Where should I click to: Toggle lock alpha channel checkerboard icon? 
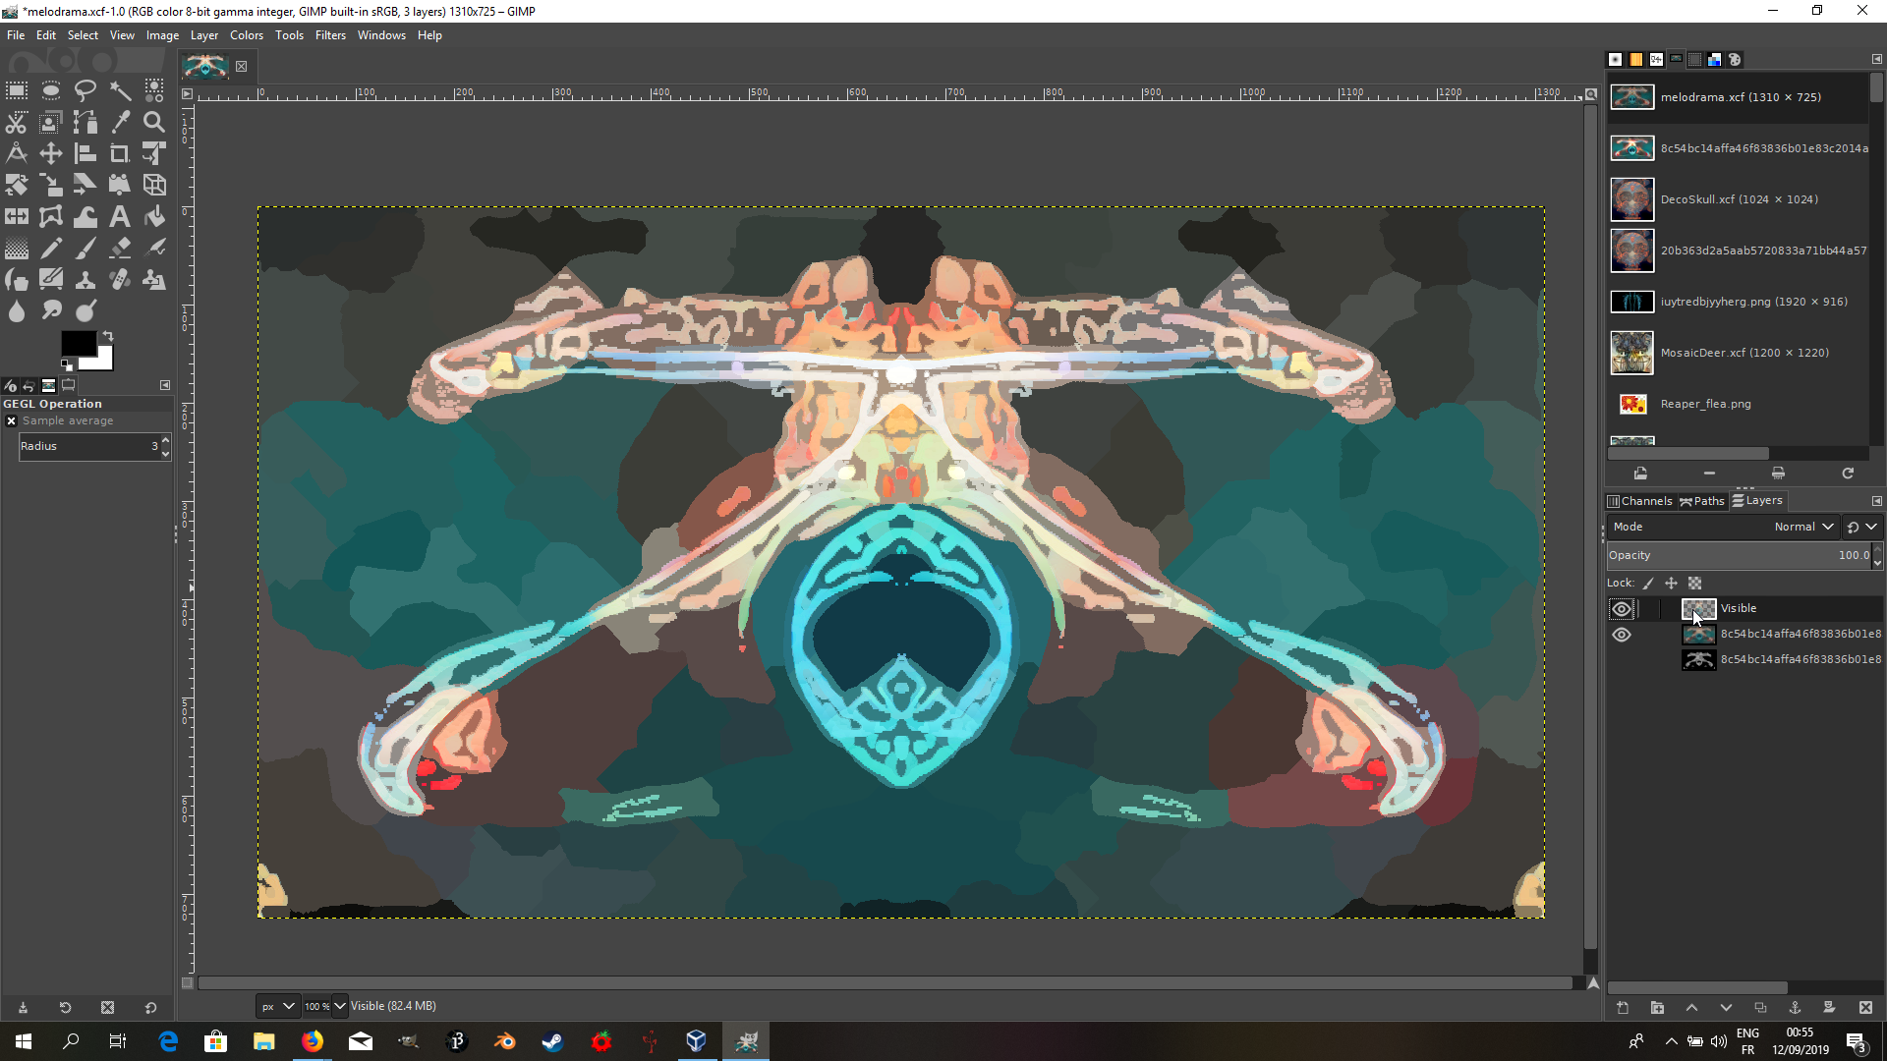coord(1694,584)
